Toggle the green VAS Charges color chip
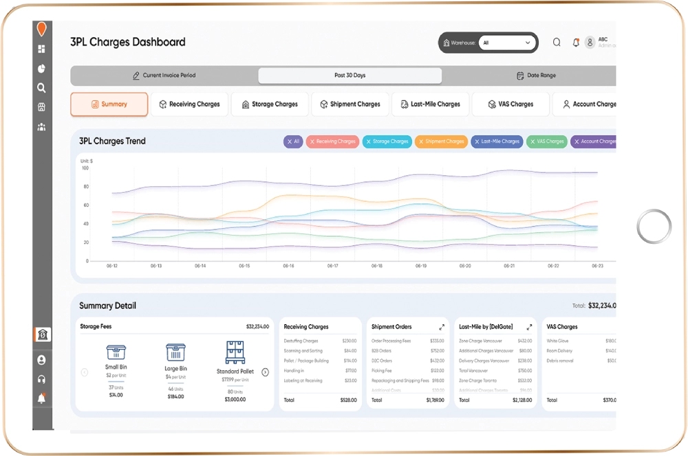Screen dimensions: 688x456 point(546,141)
